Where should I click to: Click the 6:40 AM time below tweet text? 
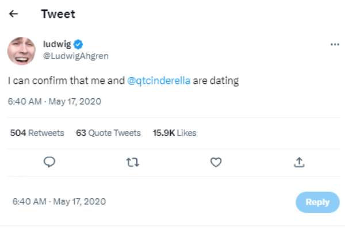coord(24,102)
